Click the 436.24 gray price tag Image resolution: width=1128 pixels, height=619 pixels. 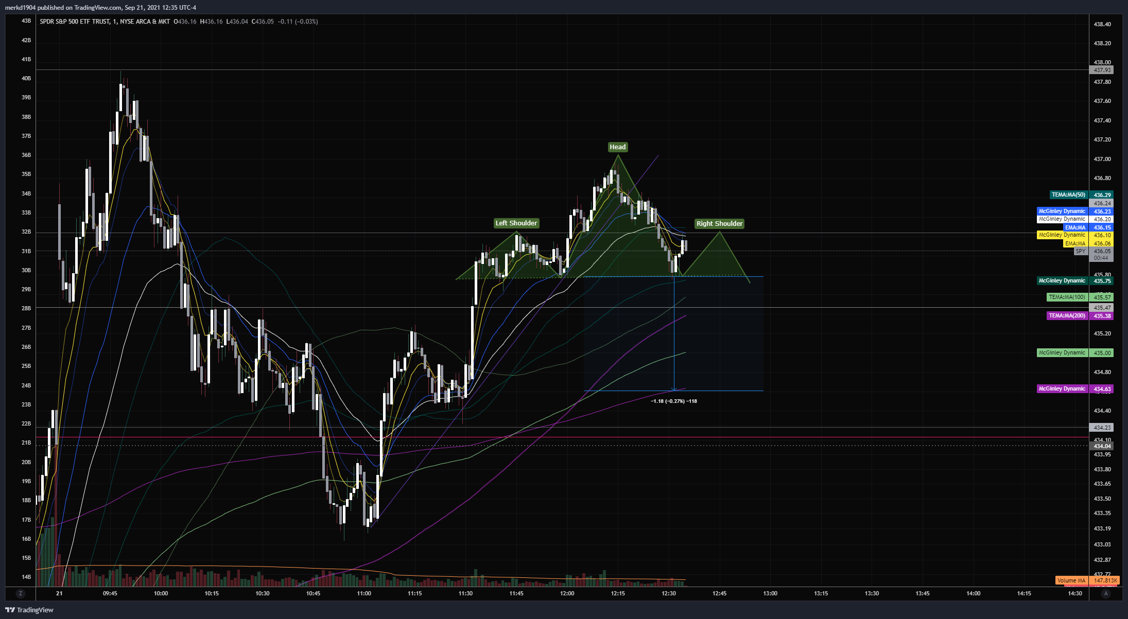click(x=1102, y=203)
